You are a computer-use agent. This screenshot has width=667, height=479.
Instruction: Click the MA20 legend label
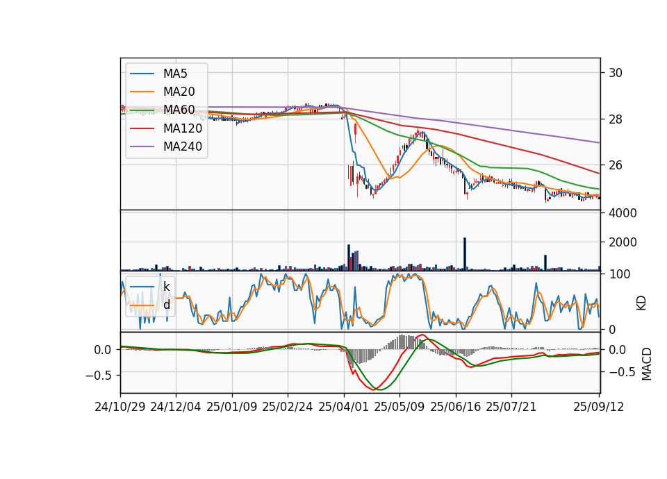click(x=179, y=92)
